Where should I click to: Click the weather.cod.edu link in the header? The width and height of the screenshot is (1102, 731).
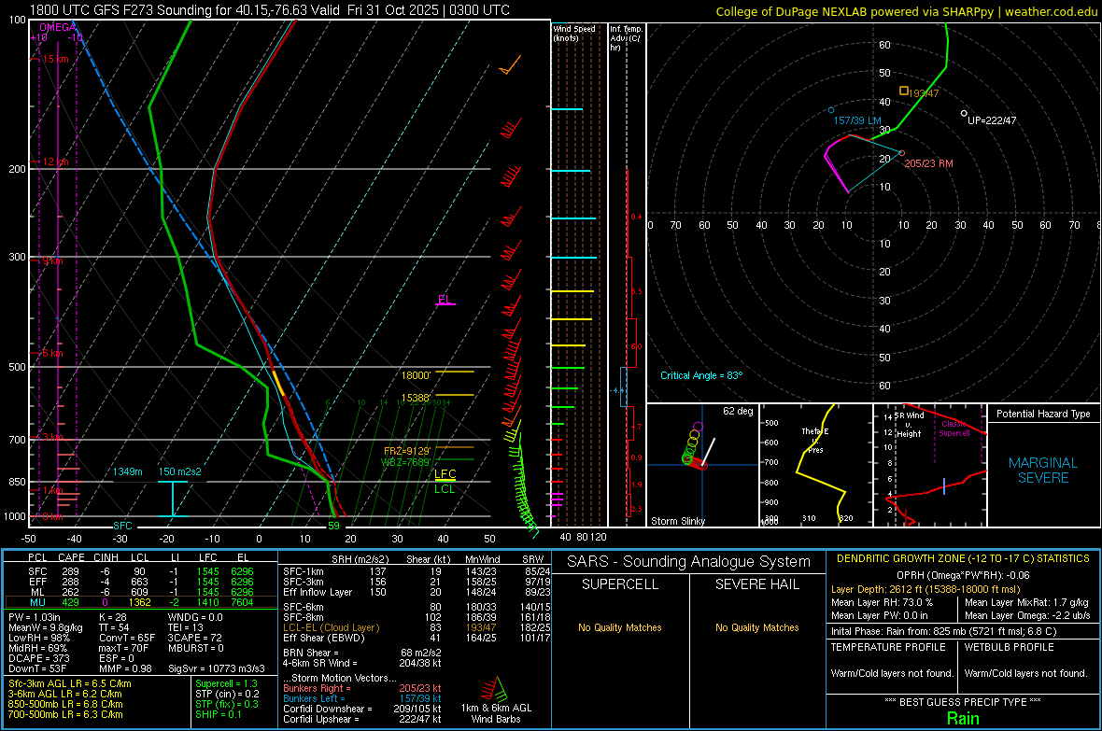(x=1052, y=11)
